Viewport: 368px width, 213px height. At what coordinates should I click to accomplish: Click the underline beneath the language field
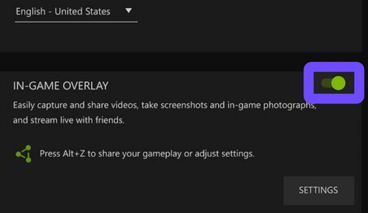tap(76, 22)
